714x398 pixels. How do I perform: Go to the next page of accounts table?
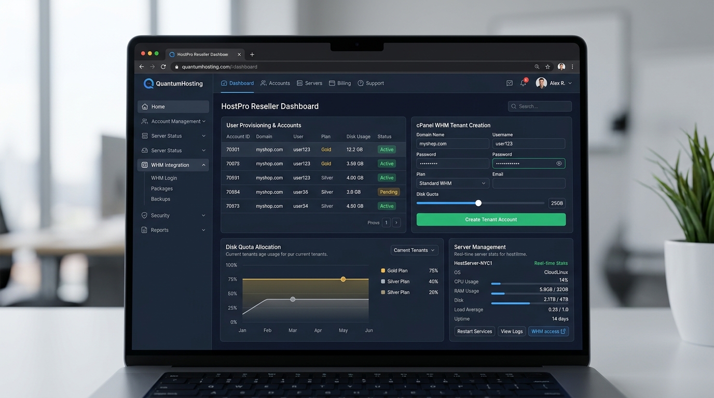[x=396, y=223]
